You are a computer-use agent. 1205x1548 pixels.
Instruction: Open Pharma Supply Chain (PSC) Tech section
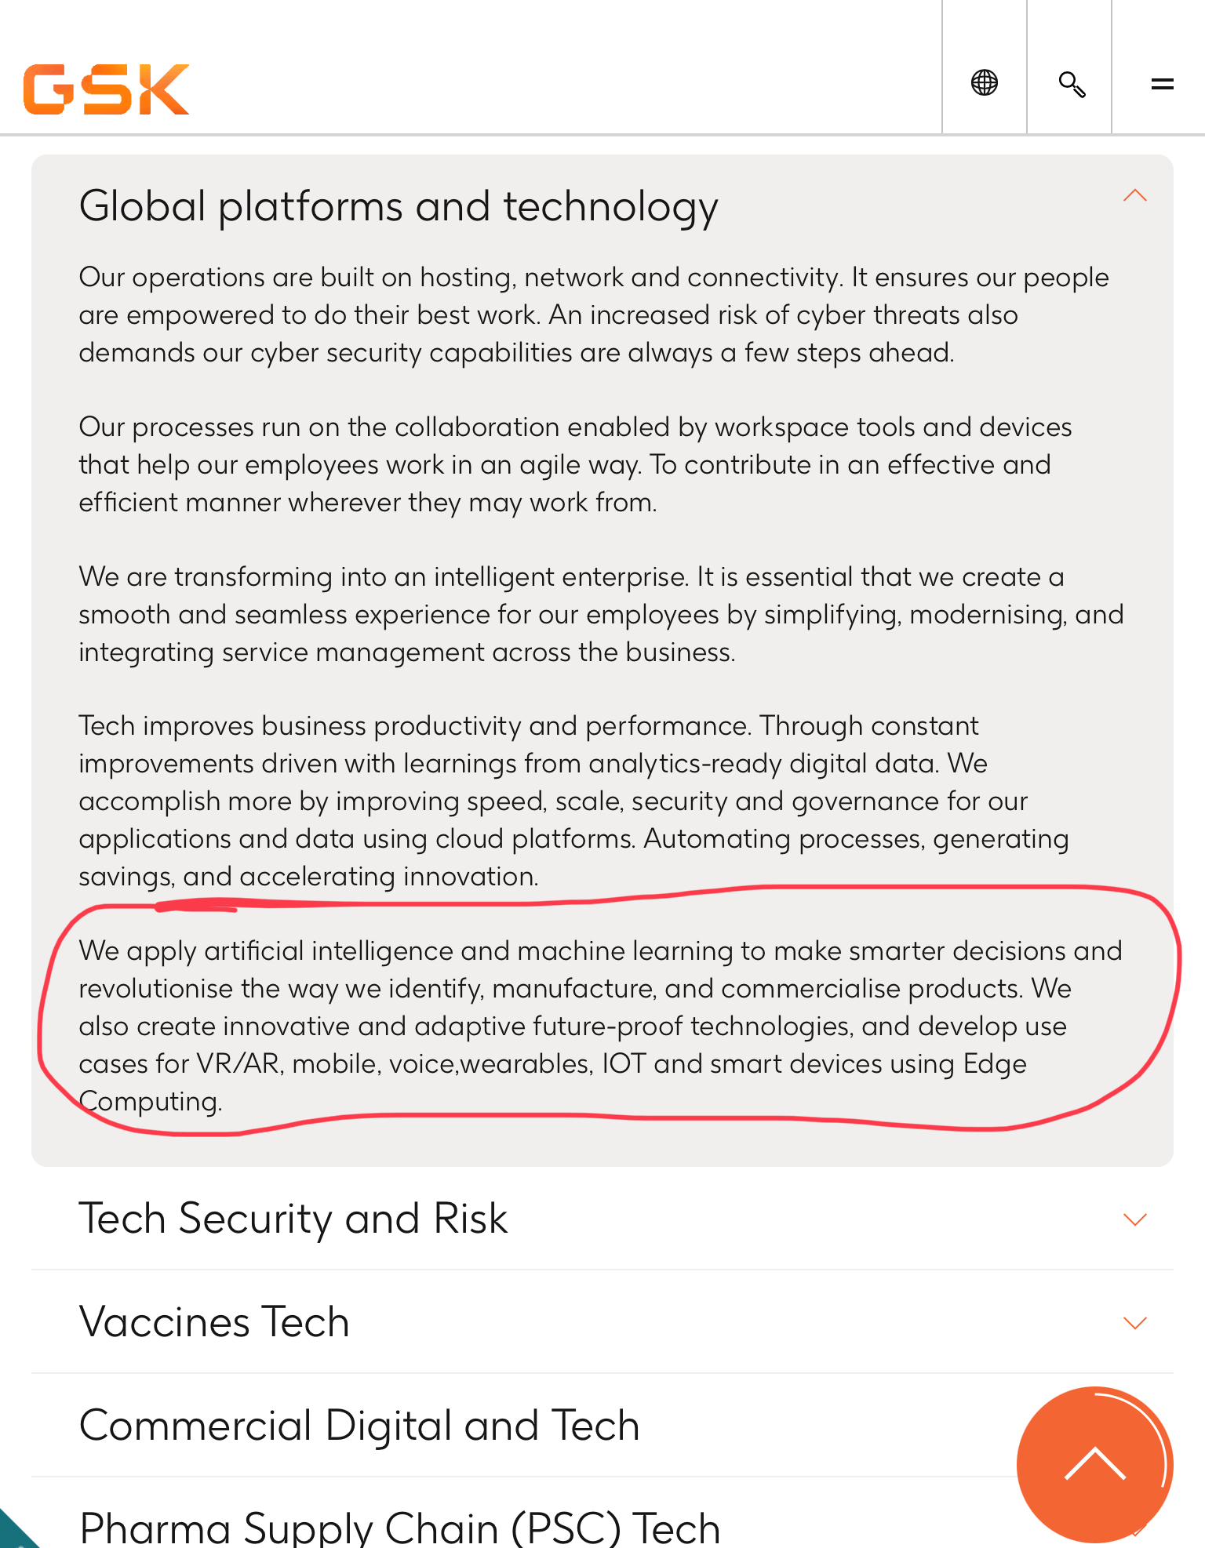[400, 1528]
